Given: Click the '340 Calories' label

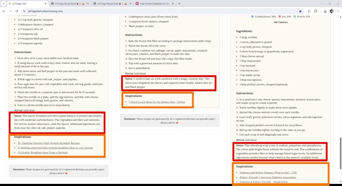Looking at the screenshot, I should pos(280,22).
